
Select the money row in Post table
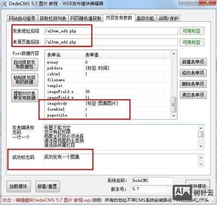click(x=108, y=62)
